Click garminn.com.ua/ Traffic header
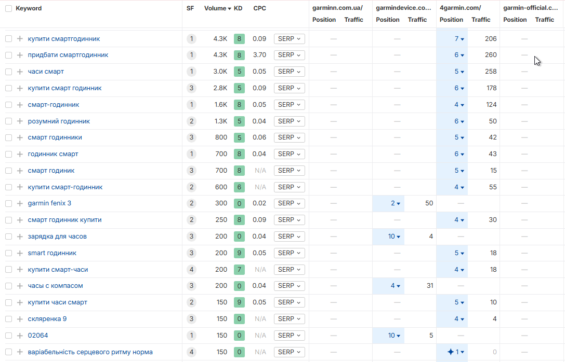565x362 pixels. point(354,20)
